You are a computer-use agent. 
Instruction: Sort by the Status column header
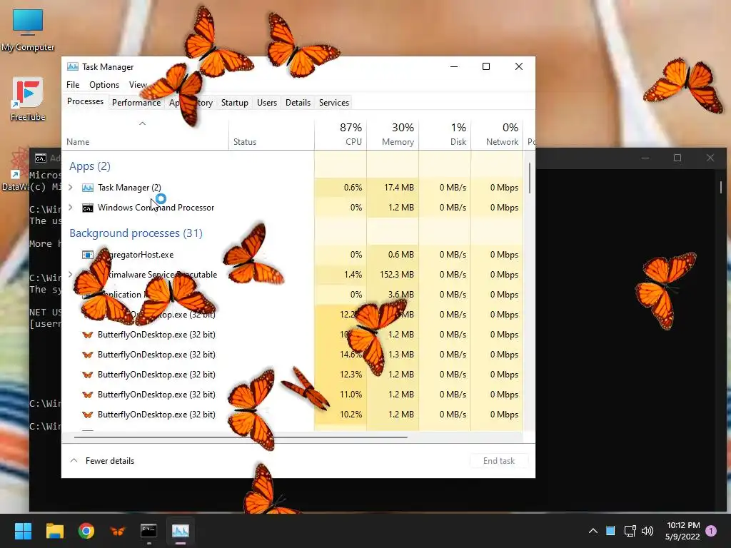(271, 135)
